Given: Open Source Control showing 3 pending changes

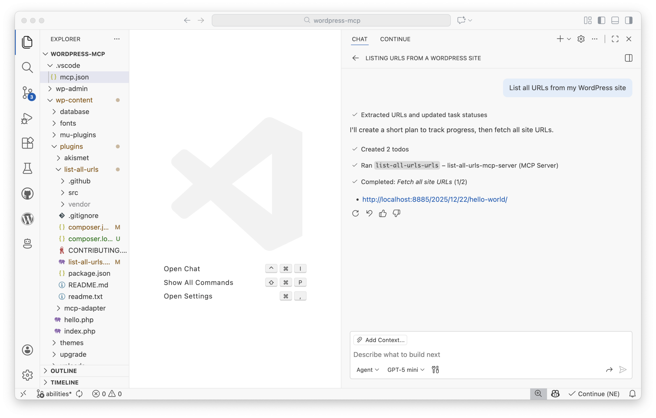Looking at the screenshot, I should 27,93.
